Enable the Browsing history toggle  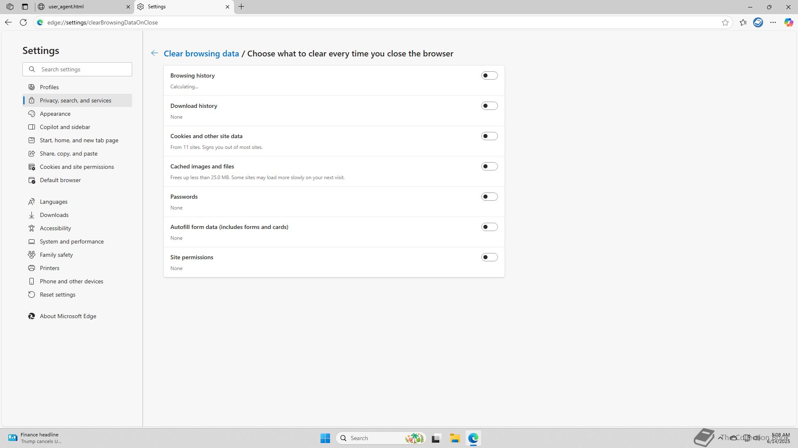[489, 75]
